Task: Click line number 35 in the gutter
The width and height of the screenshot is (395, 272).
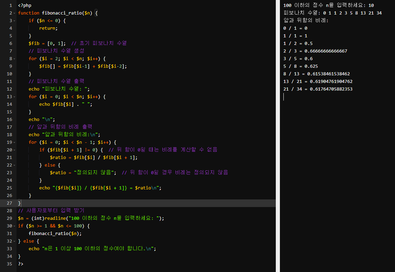Action: pos(9,264)
